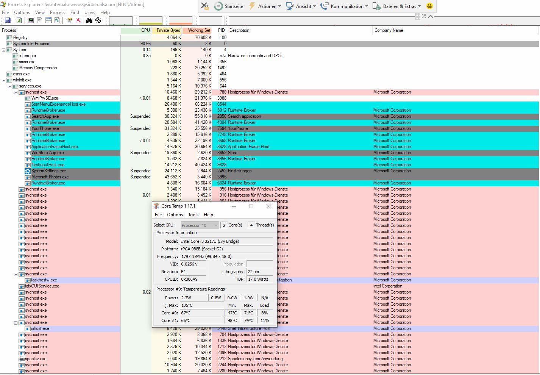
Task: Select the taskhostw.exe process row
Action: pos(270,280)
